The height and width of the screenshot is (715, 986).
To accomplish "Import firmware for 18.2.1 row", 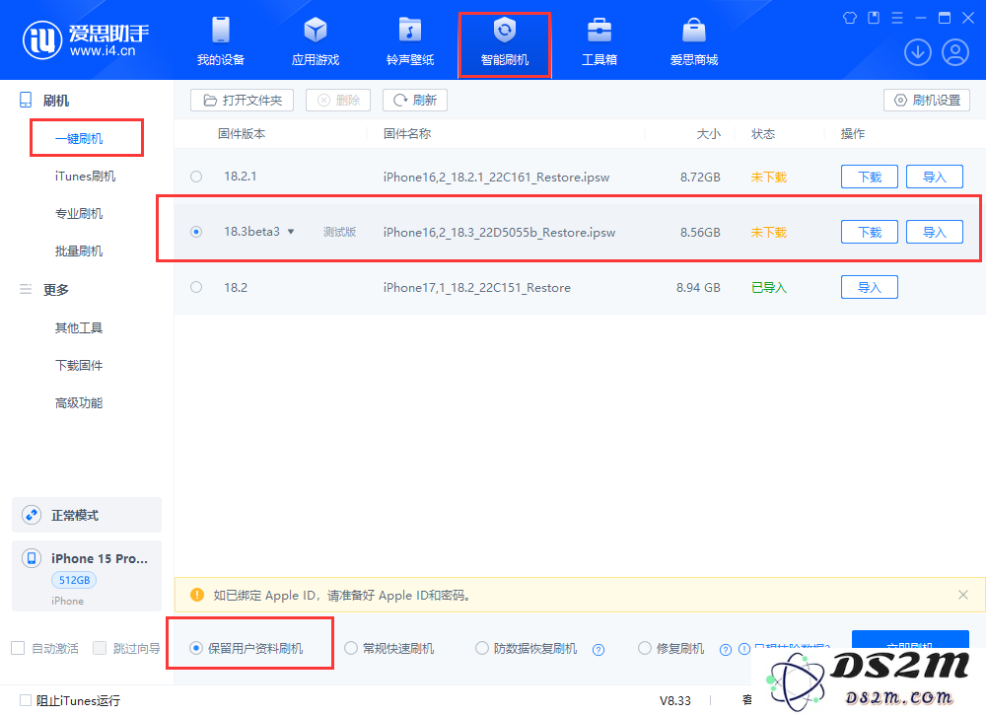I will (934, 177).
